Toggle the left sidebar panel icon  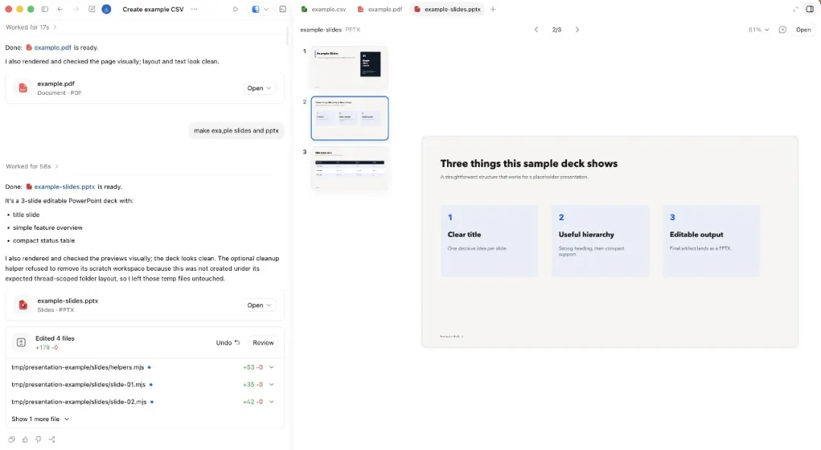click(45, 9)
